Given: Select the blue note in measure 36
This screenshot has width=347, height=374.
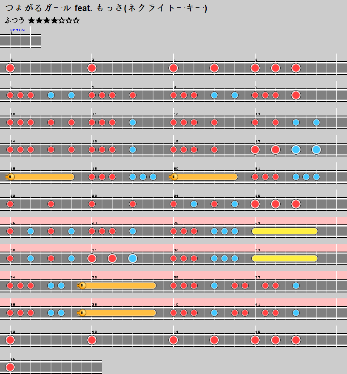Looking at the screenshot, I should (x=214, y=286).
